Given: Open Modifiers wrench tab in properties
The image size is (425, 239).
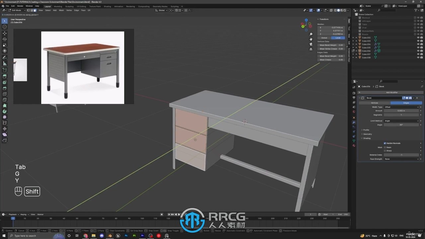Looking at the screenshot, I should coord(354,122).
